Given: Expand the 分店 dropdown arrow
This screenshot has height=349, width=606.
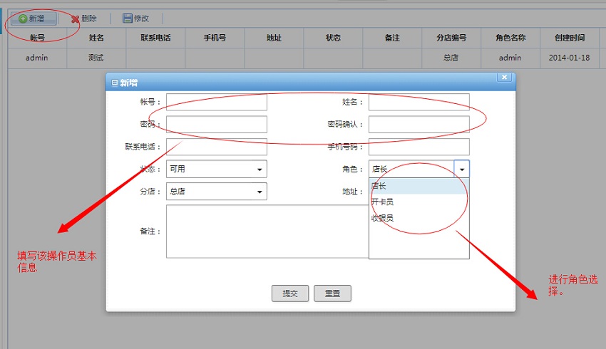Looking at the screenshot, I should (x=259, y=192).
